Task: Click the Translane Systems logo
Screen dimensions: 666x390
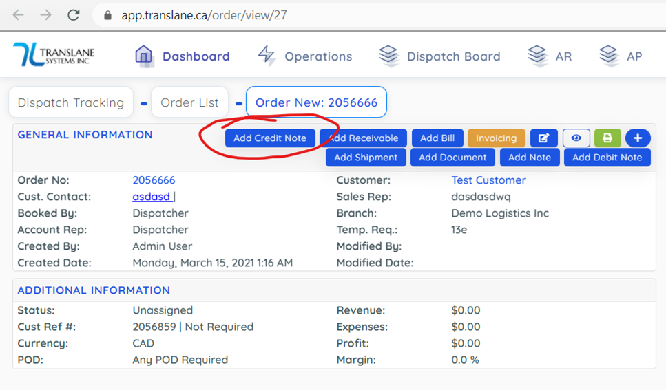Action: [x=54, y=55]
